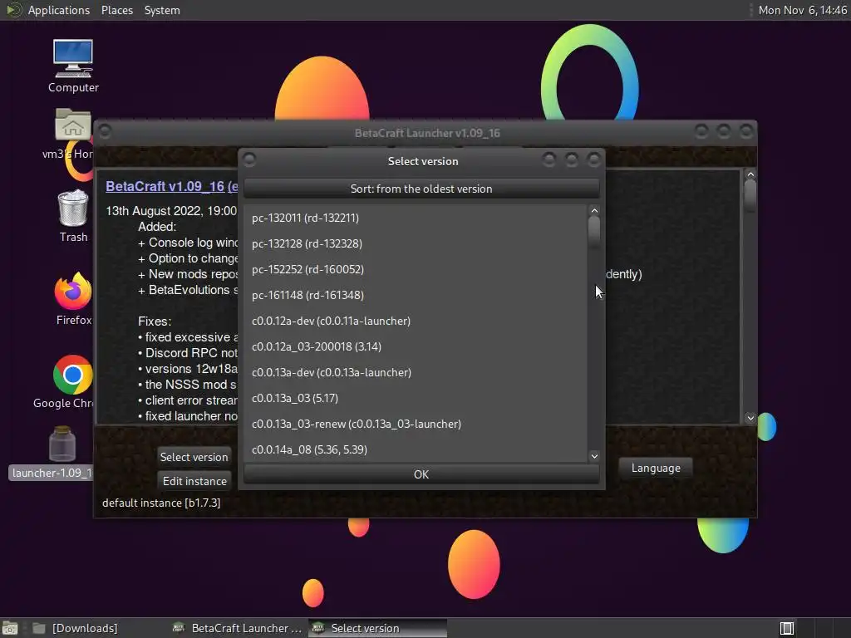
Task: Click the Select version dialog's left title-bar button
Action: (x=249, y=160)
